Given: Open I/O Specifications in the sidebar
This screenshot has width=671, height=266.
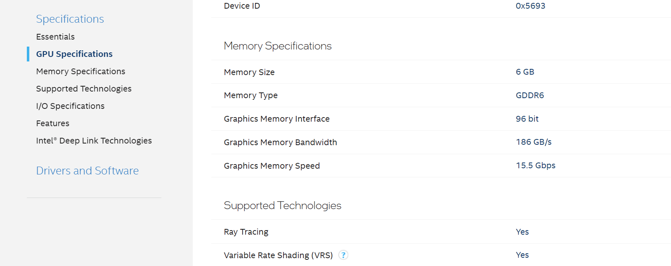Looking at the screenshot, I should coord(70,106).
